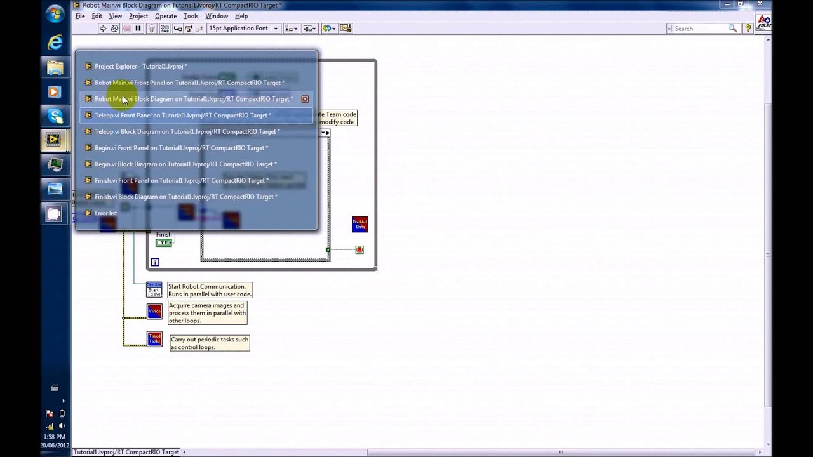The height and width of the screenshot is (457, 813).
Task: Launch Internet Explorer from taskbar
Action: coord(55,42)
